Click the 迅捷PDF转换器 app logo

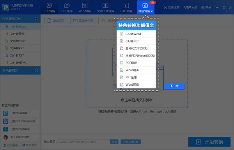point(6,7)
